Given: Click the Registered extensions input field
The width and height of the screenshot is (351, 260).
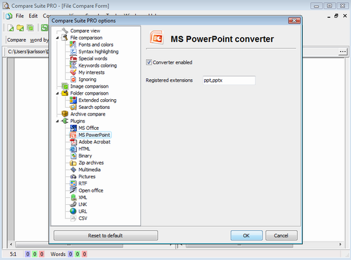Looking at the screenshot, I should click(229, 80).
